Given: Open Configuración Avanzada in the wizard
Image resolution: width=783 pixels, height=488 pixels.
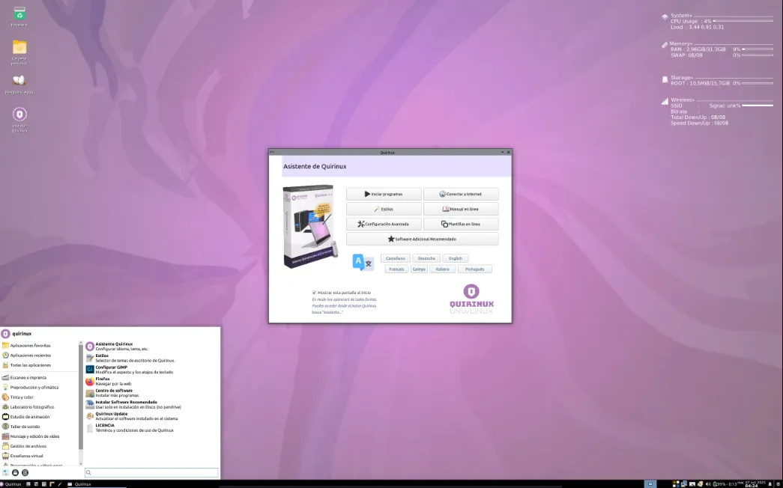Looking at the screenshot, I should point(384,223).
